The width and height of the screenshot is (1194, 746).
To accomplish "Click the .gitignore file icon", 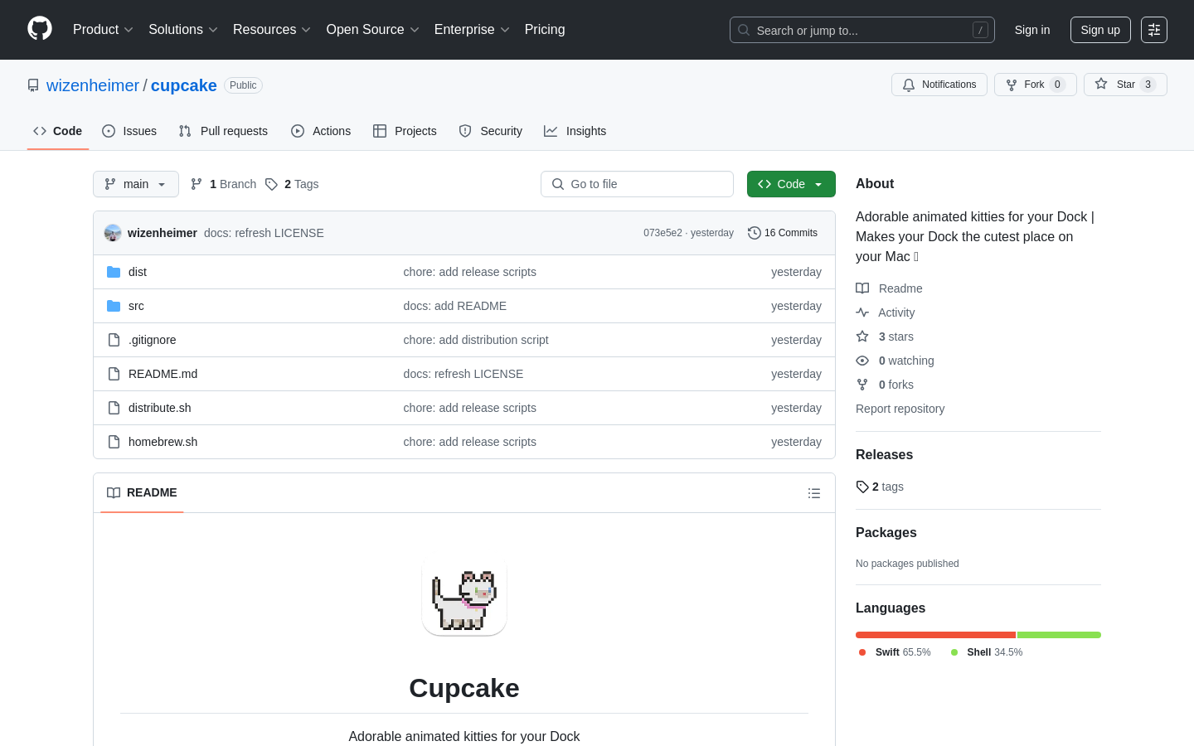I will 114,340.
